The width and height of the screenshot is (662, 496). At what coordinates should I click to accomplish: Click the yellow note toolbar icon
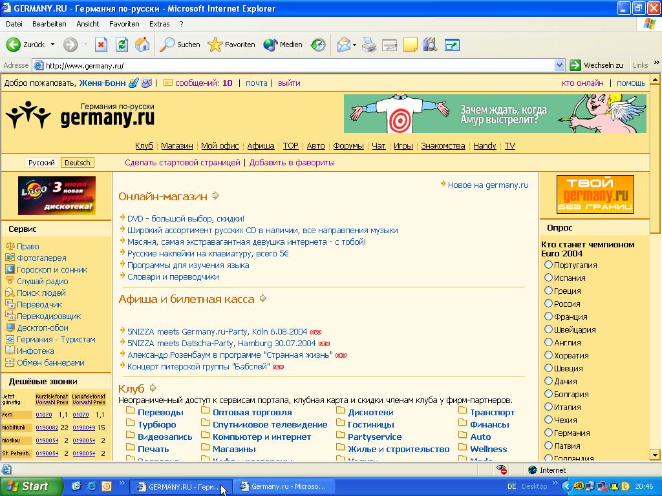[410, 45]
